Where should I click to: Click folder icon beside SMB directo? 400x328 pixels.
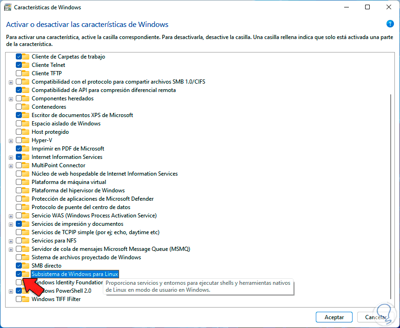click(x=26, y=266)
